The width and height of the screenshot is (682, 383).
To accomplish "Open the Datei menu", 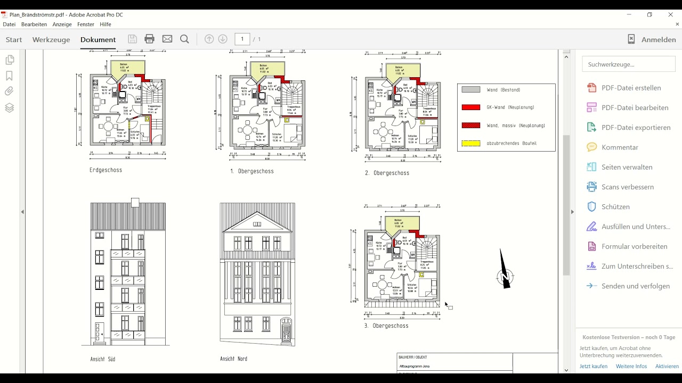I will pos(9,24).
